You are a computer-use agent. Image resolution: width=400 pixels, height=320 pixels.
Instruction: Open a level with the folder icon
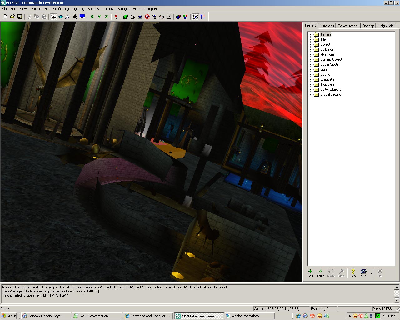click(12, 17)
